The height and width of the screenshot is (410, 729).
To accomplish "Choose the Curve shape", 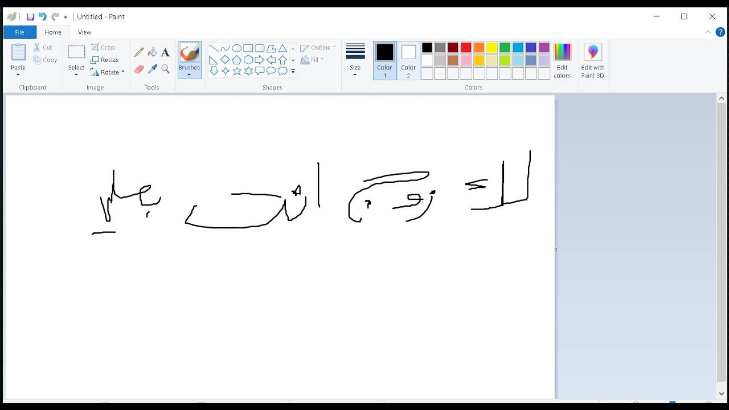I will point(225,48).
